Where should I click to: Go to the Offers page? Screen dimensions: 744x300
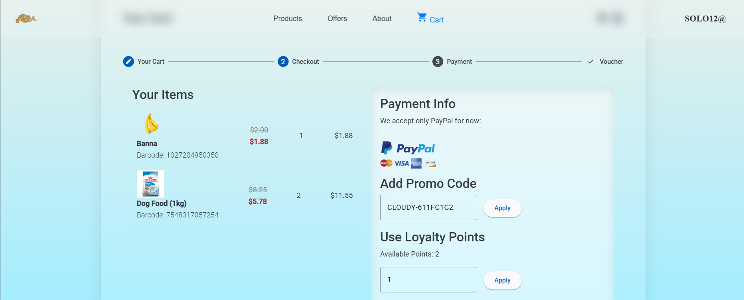point(337,18)
